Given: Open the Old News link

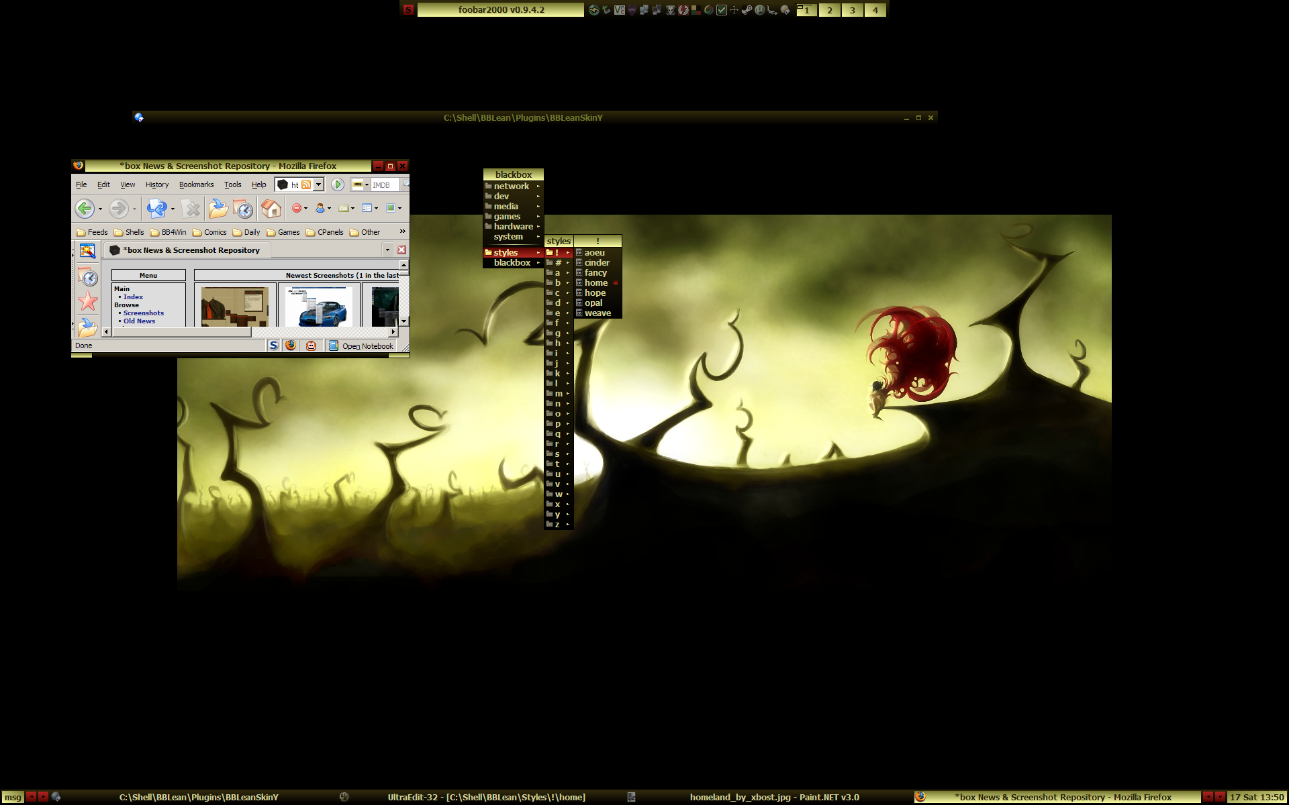Looking at the screenshot, I should coord(139,321).
